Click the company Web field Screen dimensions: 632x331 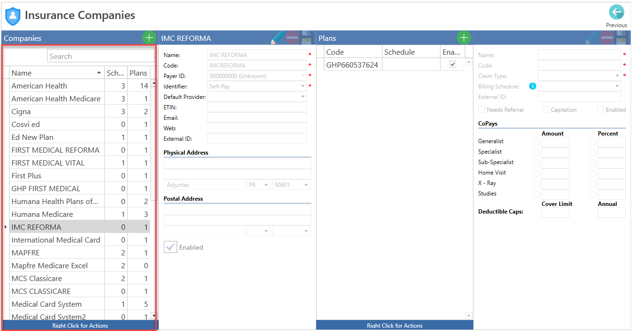pos(257,128)
